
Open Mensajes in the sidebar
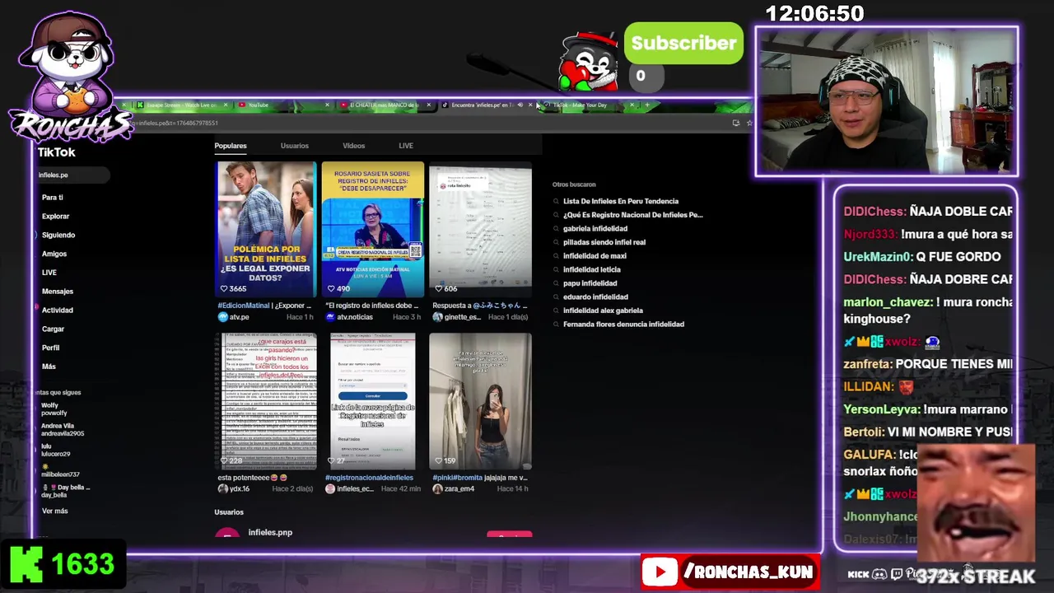pyautogui.click(x=58, y=292)
